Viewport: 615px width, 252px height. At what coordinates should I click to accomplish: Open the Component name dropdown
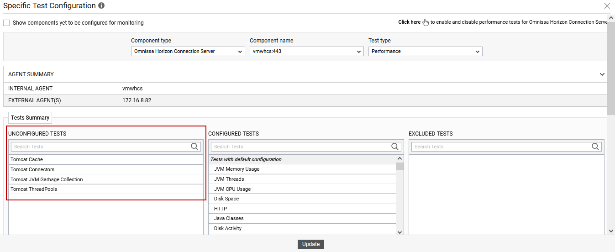pyautogui.click(x=307, y=52)
